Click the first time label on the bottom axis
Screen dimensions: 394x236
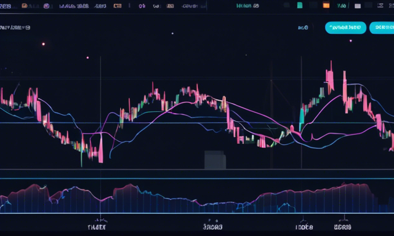tap(97, 227)
